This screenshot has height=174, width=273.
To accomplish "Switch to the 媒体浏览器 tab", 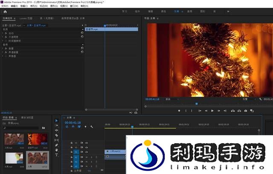I will pos(27,117).
